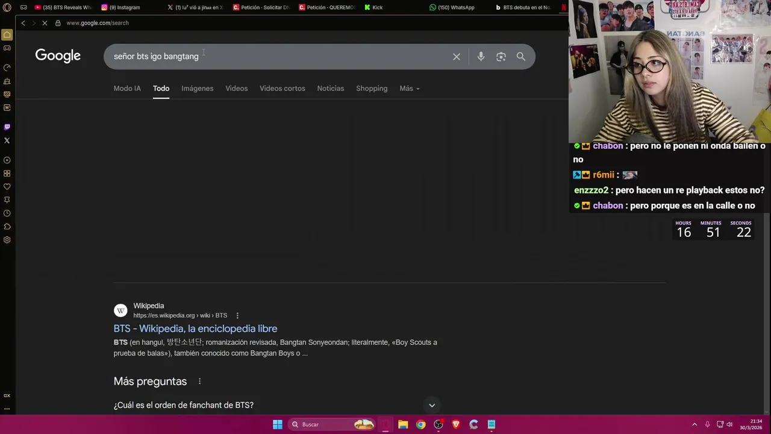Start voice search with microphone icon
The height and width of the screenshot is (434, 771).
click(481, 57)
